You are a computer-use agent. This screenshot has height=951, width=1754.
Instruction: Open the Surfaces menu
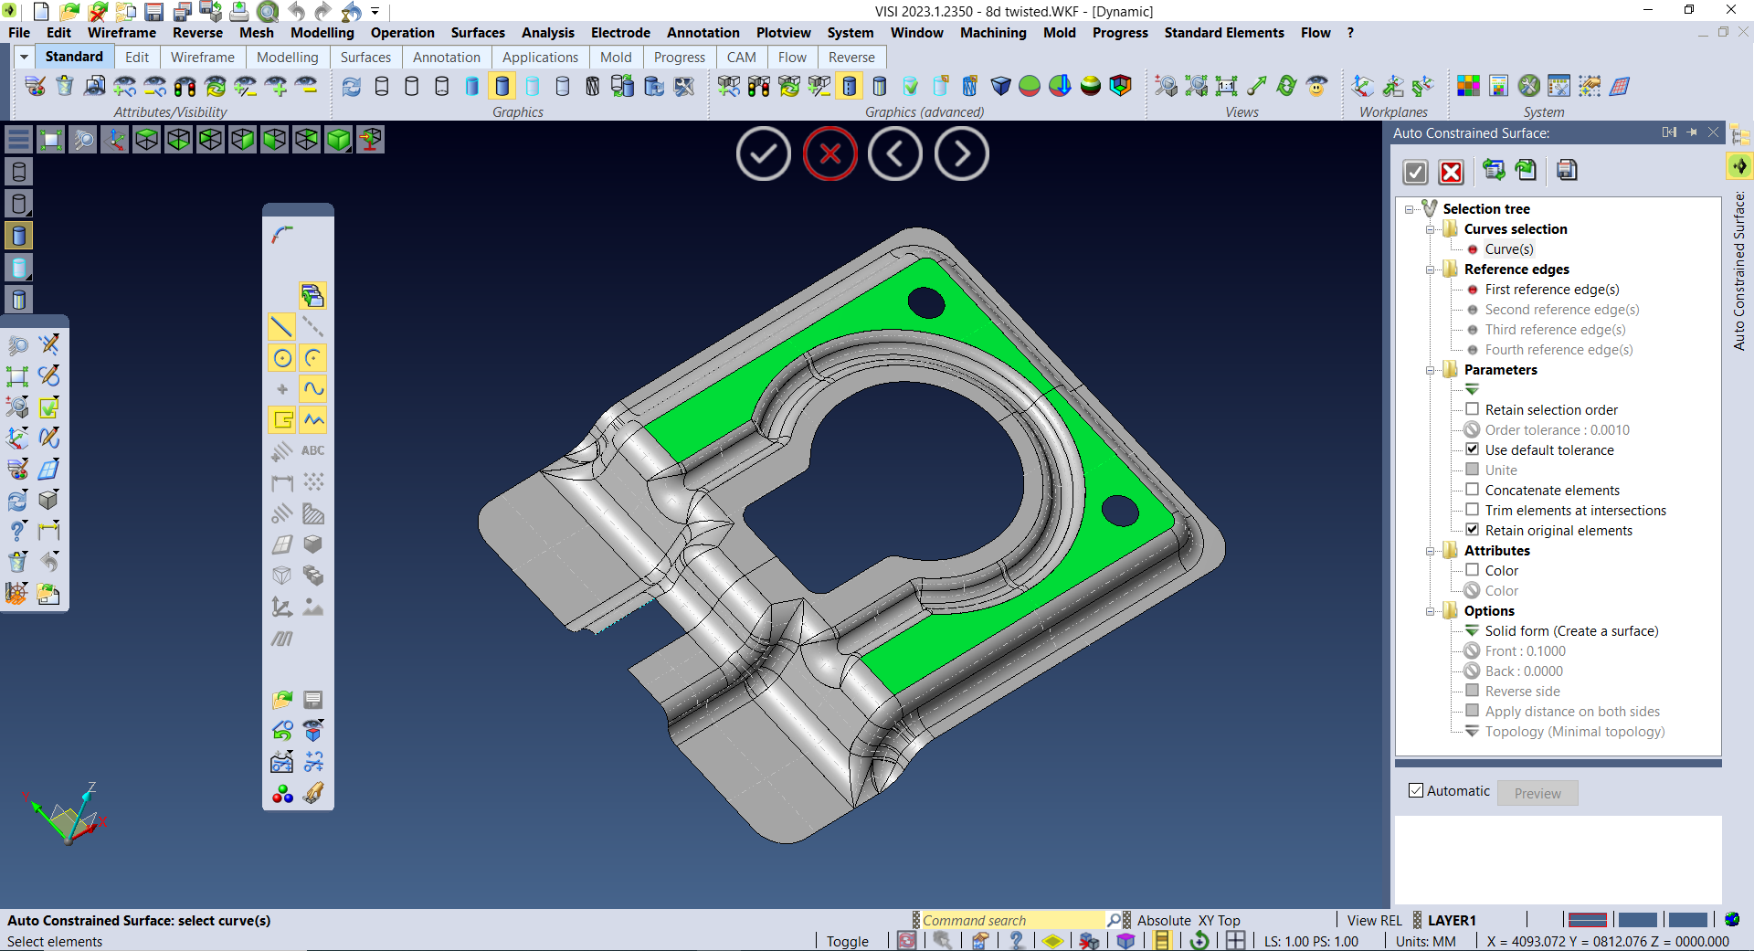(478, 33)
